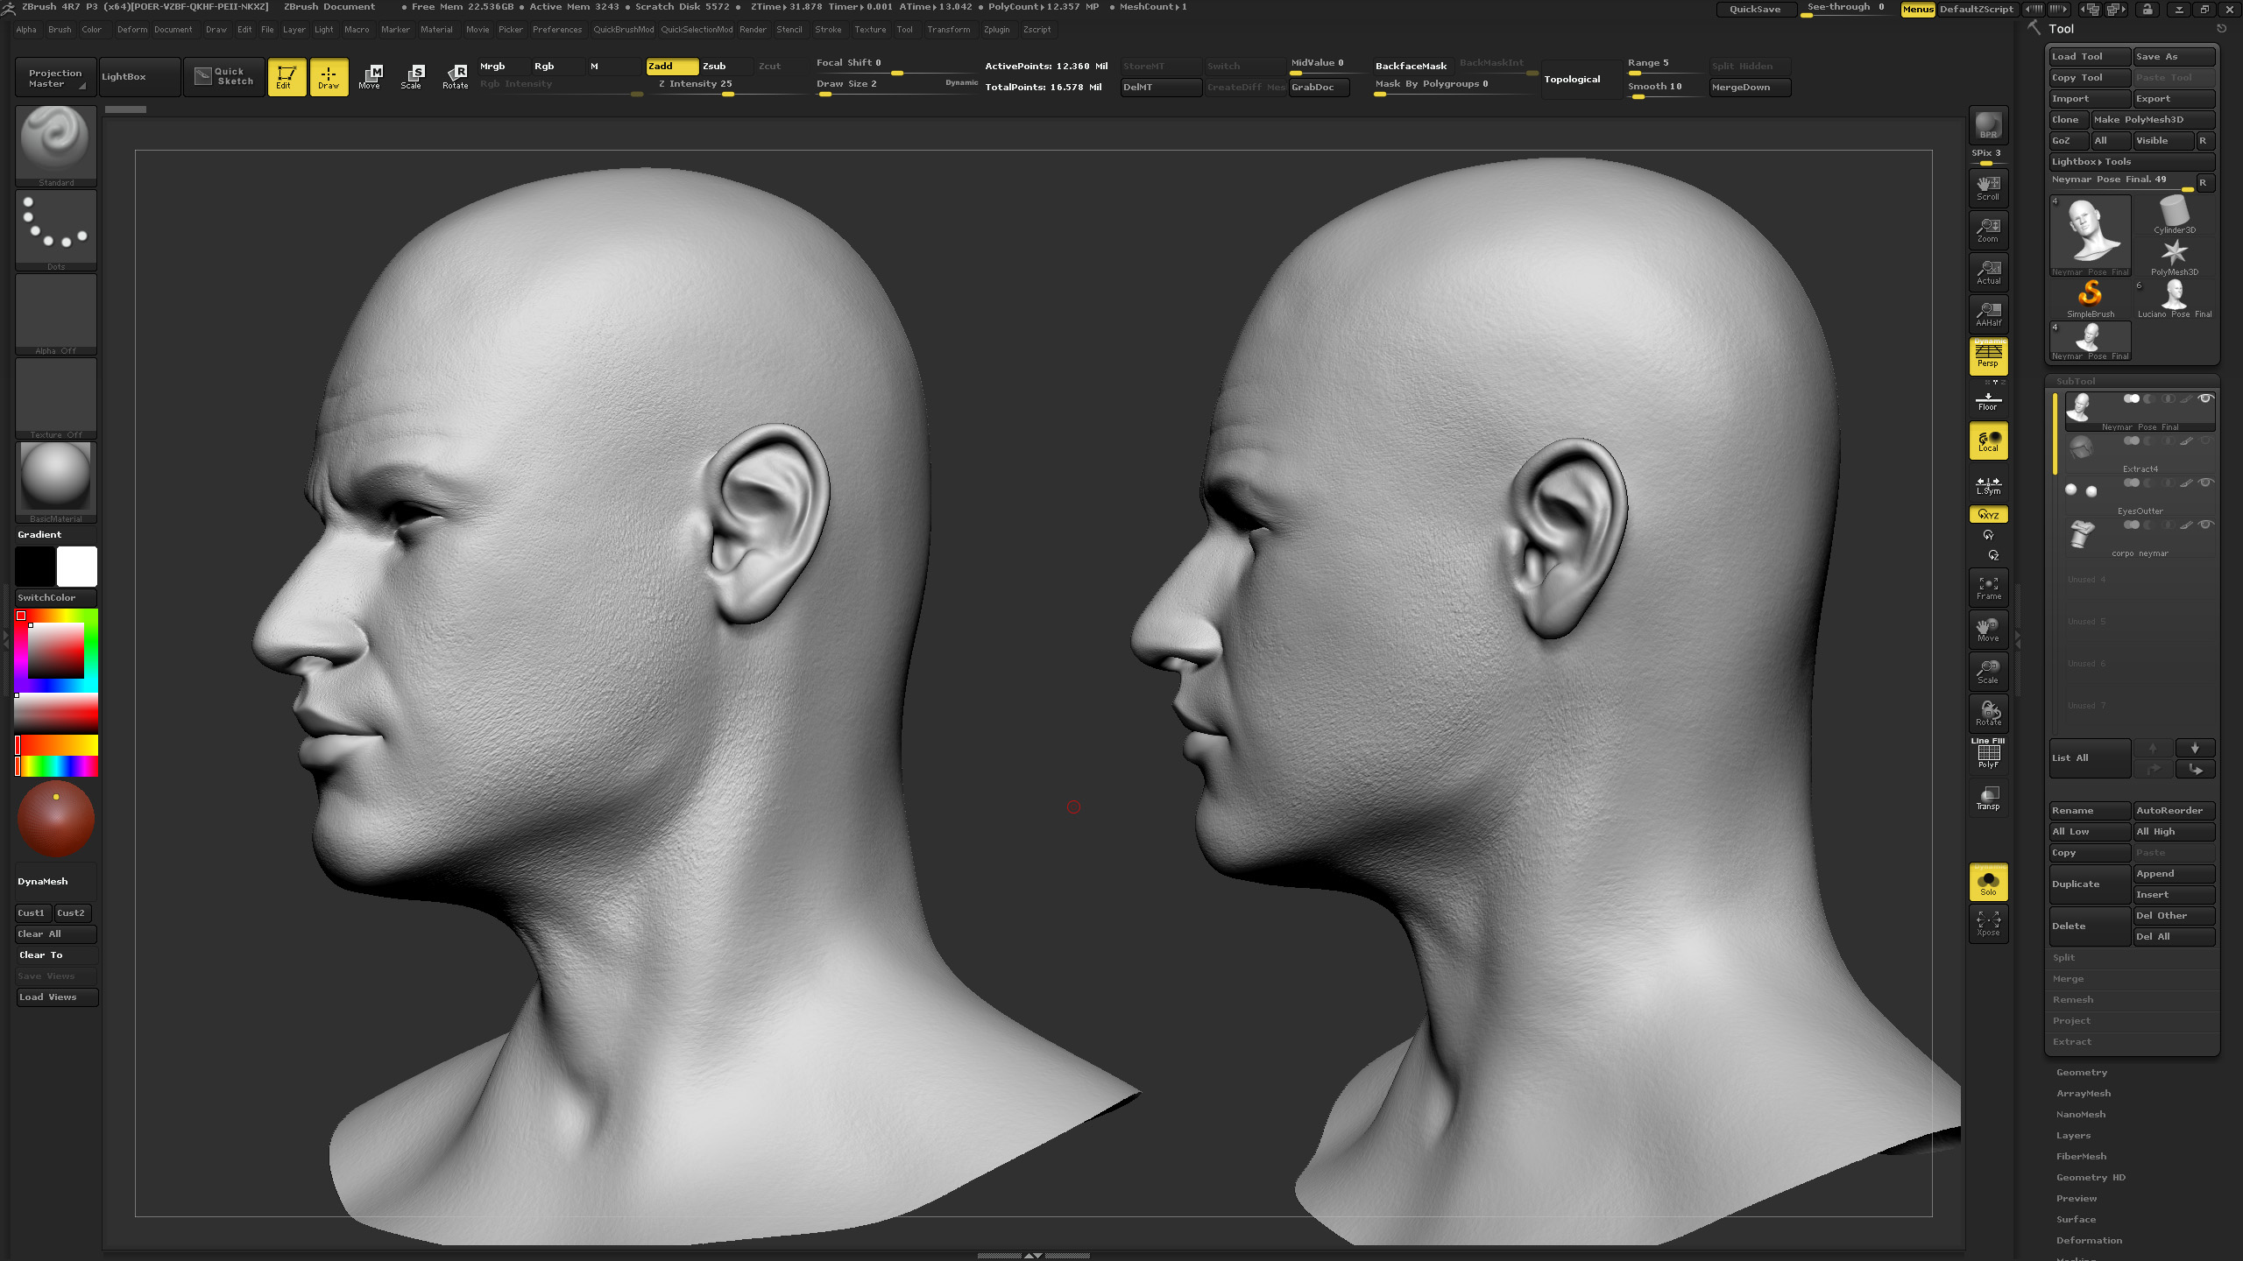The image size is (2243, 1261).
Task: Select the SimpleBrush tool
Action: point(2091,299)
